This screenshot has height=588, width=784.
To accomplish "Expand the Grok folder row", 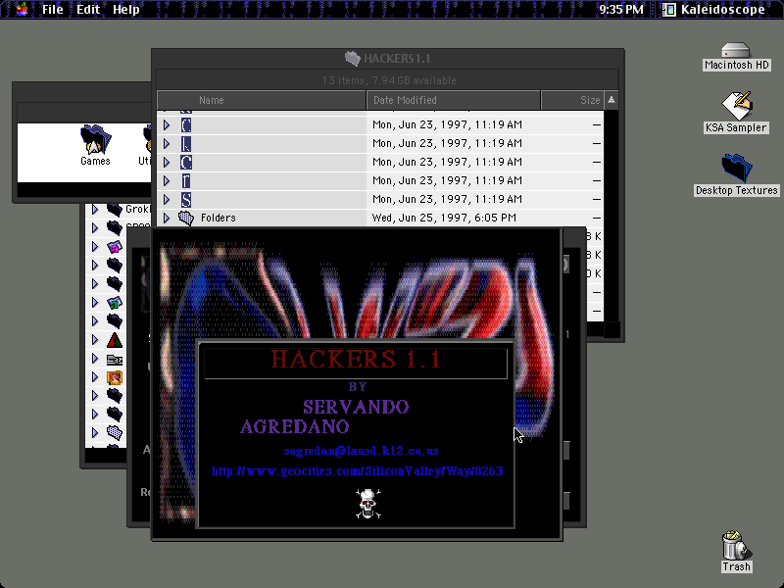I will coord(95,210).
